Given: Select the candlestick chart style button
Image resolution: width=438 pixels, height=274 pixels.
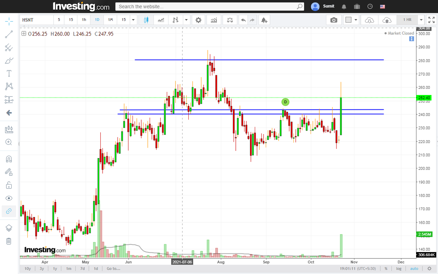Looking at the screenshot, I should 146,20.
